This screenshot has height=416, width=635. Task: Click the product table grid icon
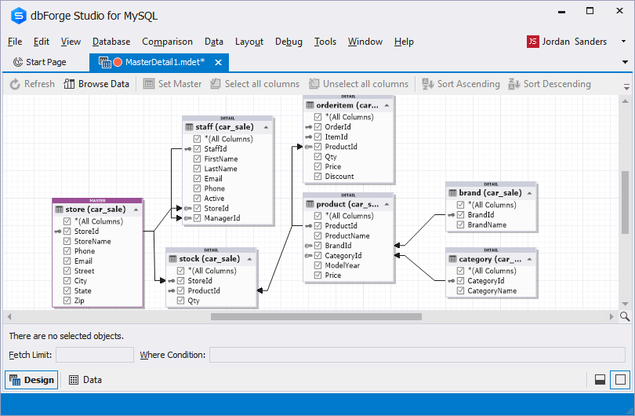[310, 204]
